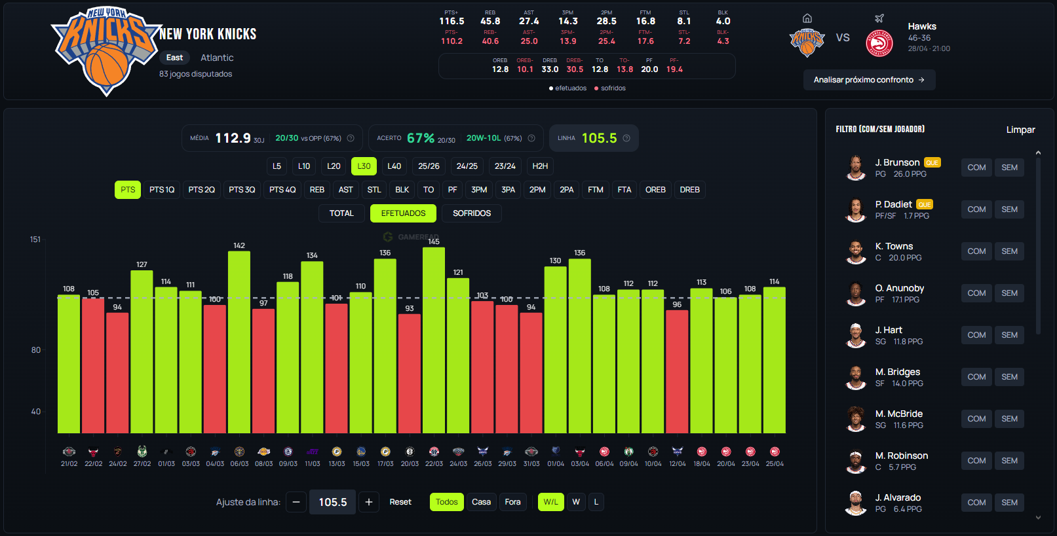Image resolution: width=1057 pixels, height=536 pixels.
Task: Filter games to losses with L
Action: pos(596,502)
